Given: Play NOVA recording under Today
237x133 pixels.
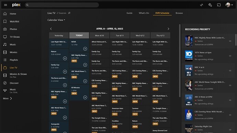Looking at the screenshot, I should [85, 49].
